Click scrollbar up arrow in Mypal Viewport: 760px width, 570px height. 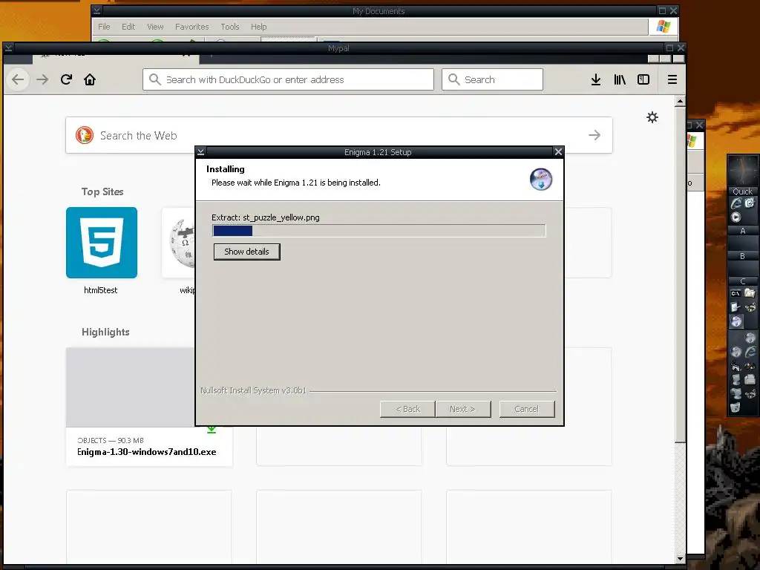click(680, 101)
